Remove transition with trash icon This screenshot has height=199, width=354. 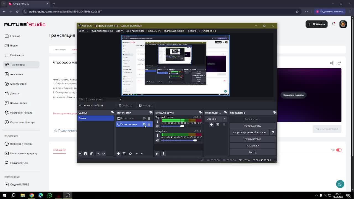[x=218, y=125]
